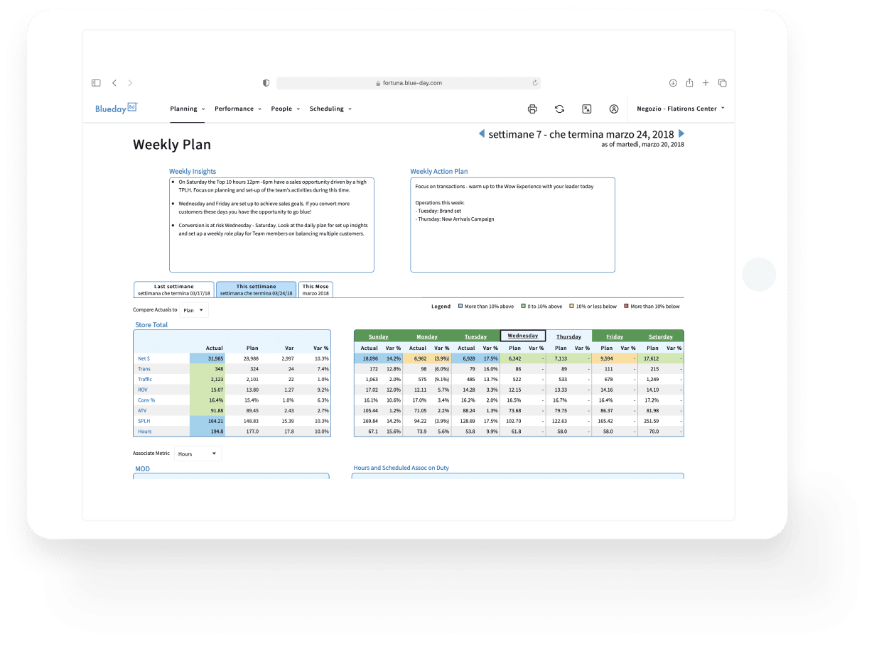Click the Hours row label in Store Total
Viewport: 874px width, 648px height.
pyautogui.click(x=145, y=432)
